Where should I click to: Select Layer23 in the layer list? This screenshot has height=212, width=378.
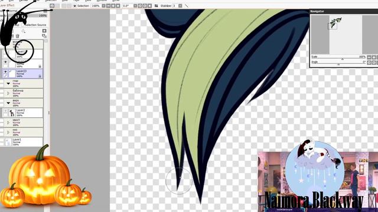coord(22,74)
